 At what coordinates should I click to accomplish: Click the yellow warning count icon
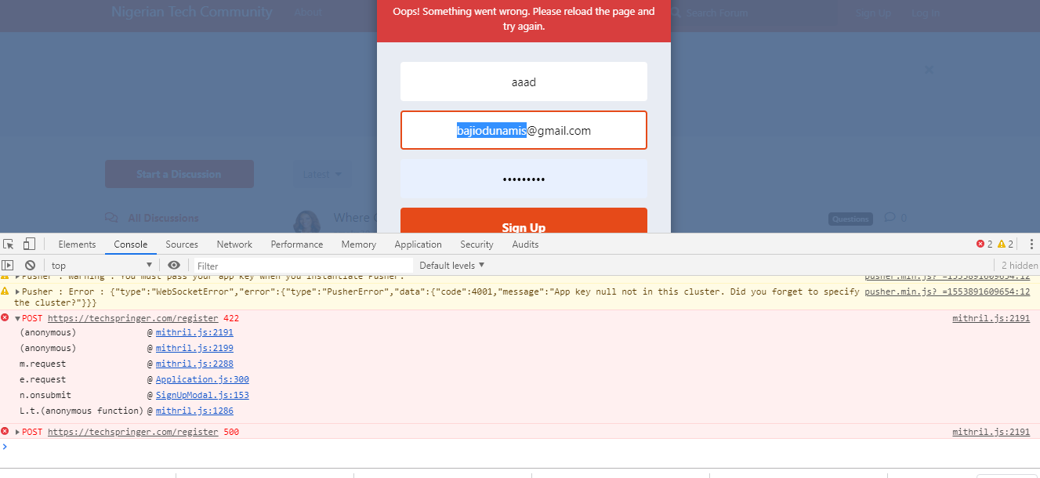[1002, 244]
